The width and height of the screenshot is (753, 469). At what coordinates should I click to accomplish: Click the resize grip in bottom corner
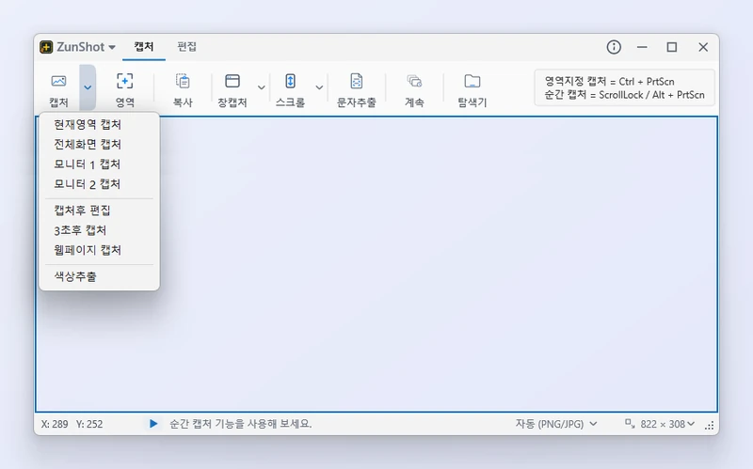pyautogui.click(x=710, y=426)
